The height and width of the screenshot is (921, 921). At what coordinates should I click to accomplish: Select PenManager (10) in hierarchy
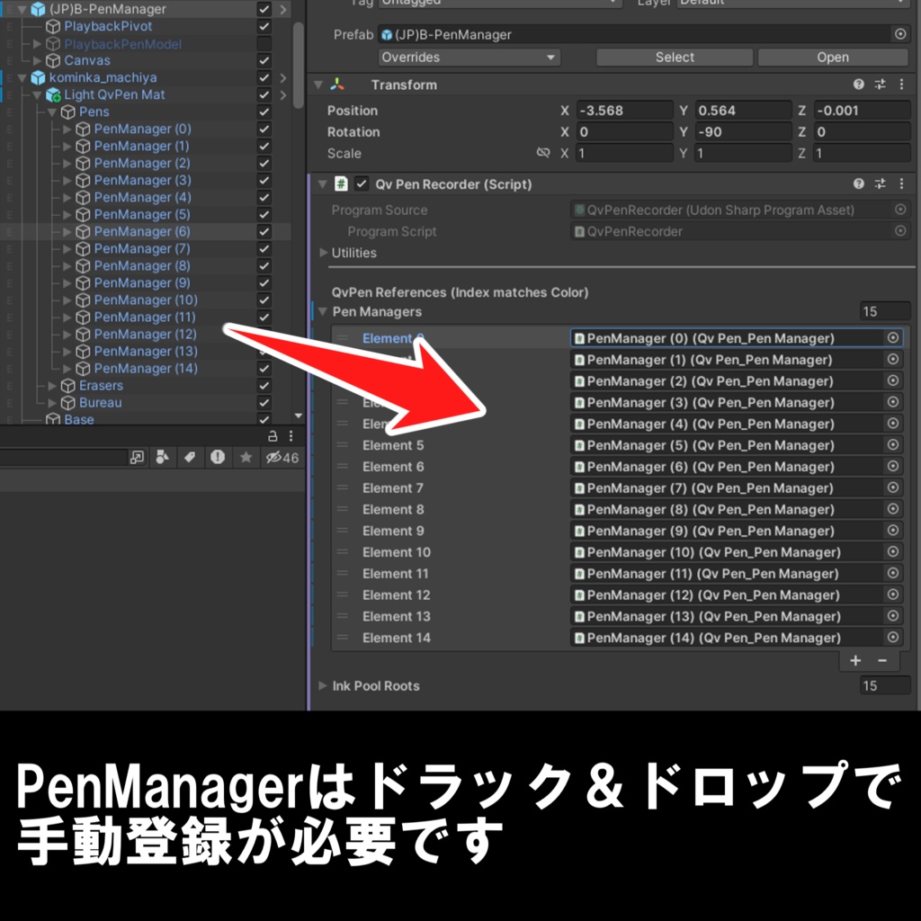pyautogui.click(x=146, y=300)
